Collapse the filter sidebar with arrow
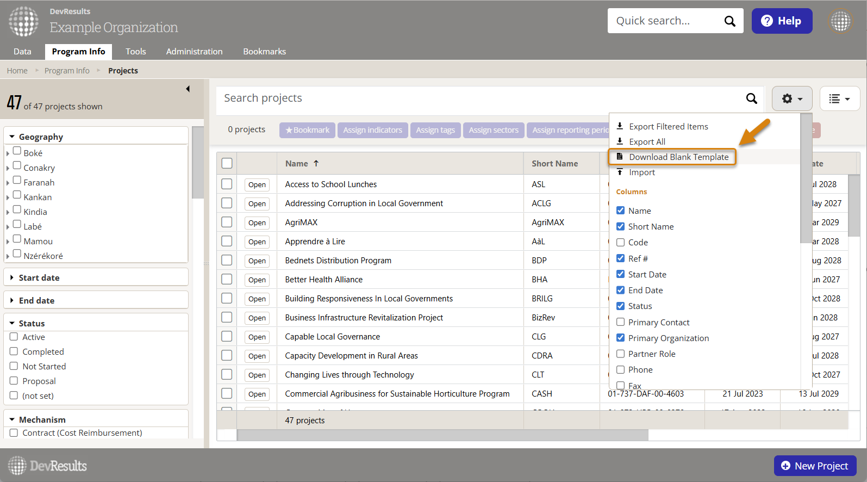Screen dimensions: 867x482 188,89
